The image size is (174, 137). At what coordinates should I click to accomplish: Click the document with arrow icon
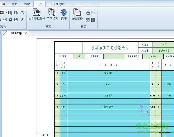coord(16,13)
